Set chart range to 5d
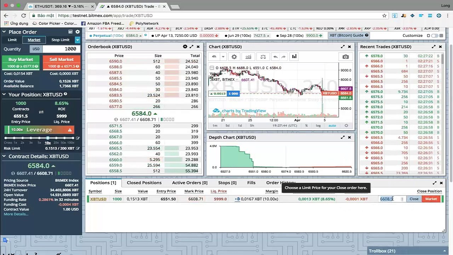Image resolution: width=453 pixels, height=255 pixels. 228,126
